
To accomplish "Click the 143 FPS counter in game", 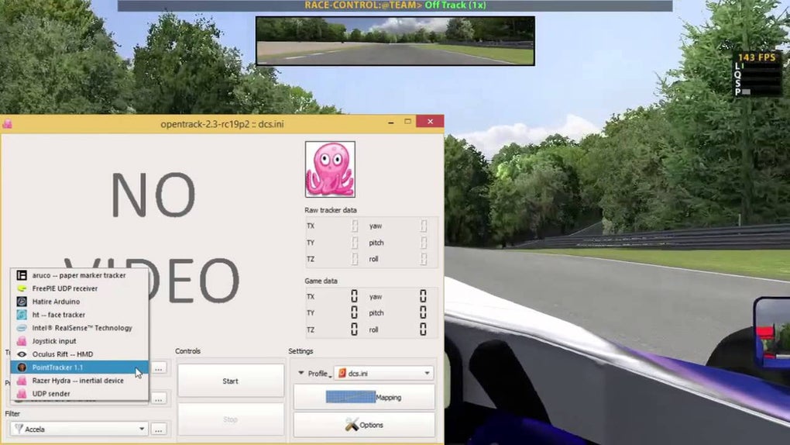I will click(x=756, y=57).
